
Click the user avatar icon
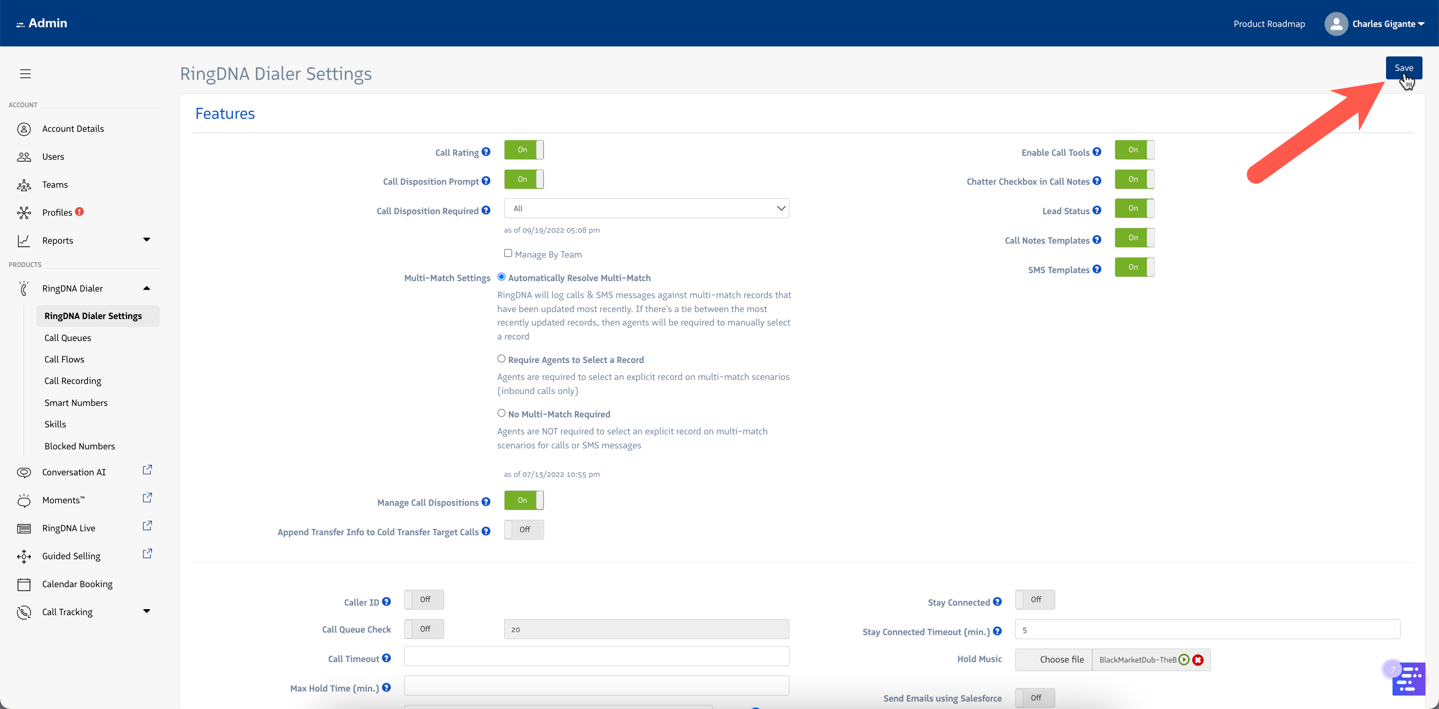[x=1336, y=23]
